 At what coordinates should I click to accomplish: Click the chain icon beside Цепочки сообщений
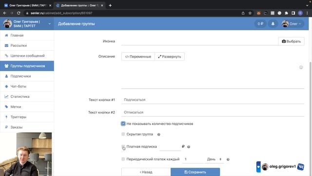[x=6, y=56]
